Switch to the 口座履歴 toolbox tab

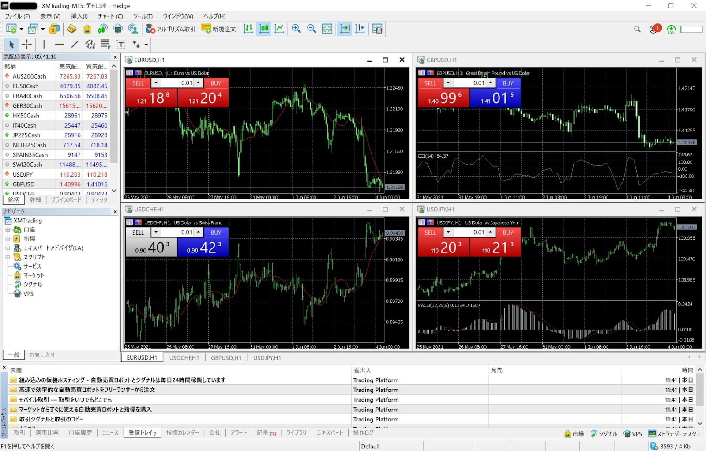coord(80,433)
